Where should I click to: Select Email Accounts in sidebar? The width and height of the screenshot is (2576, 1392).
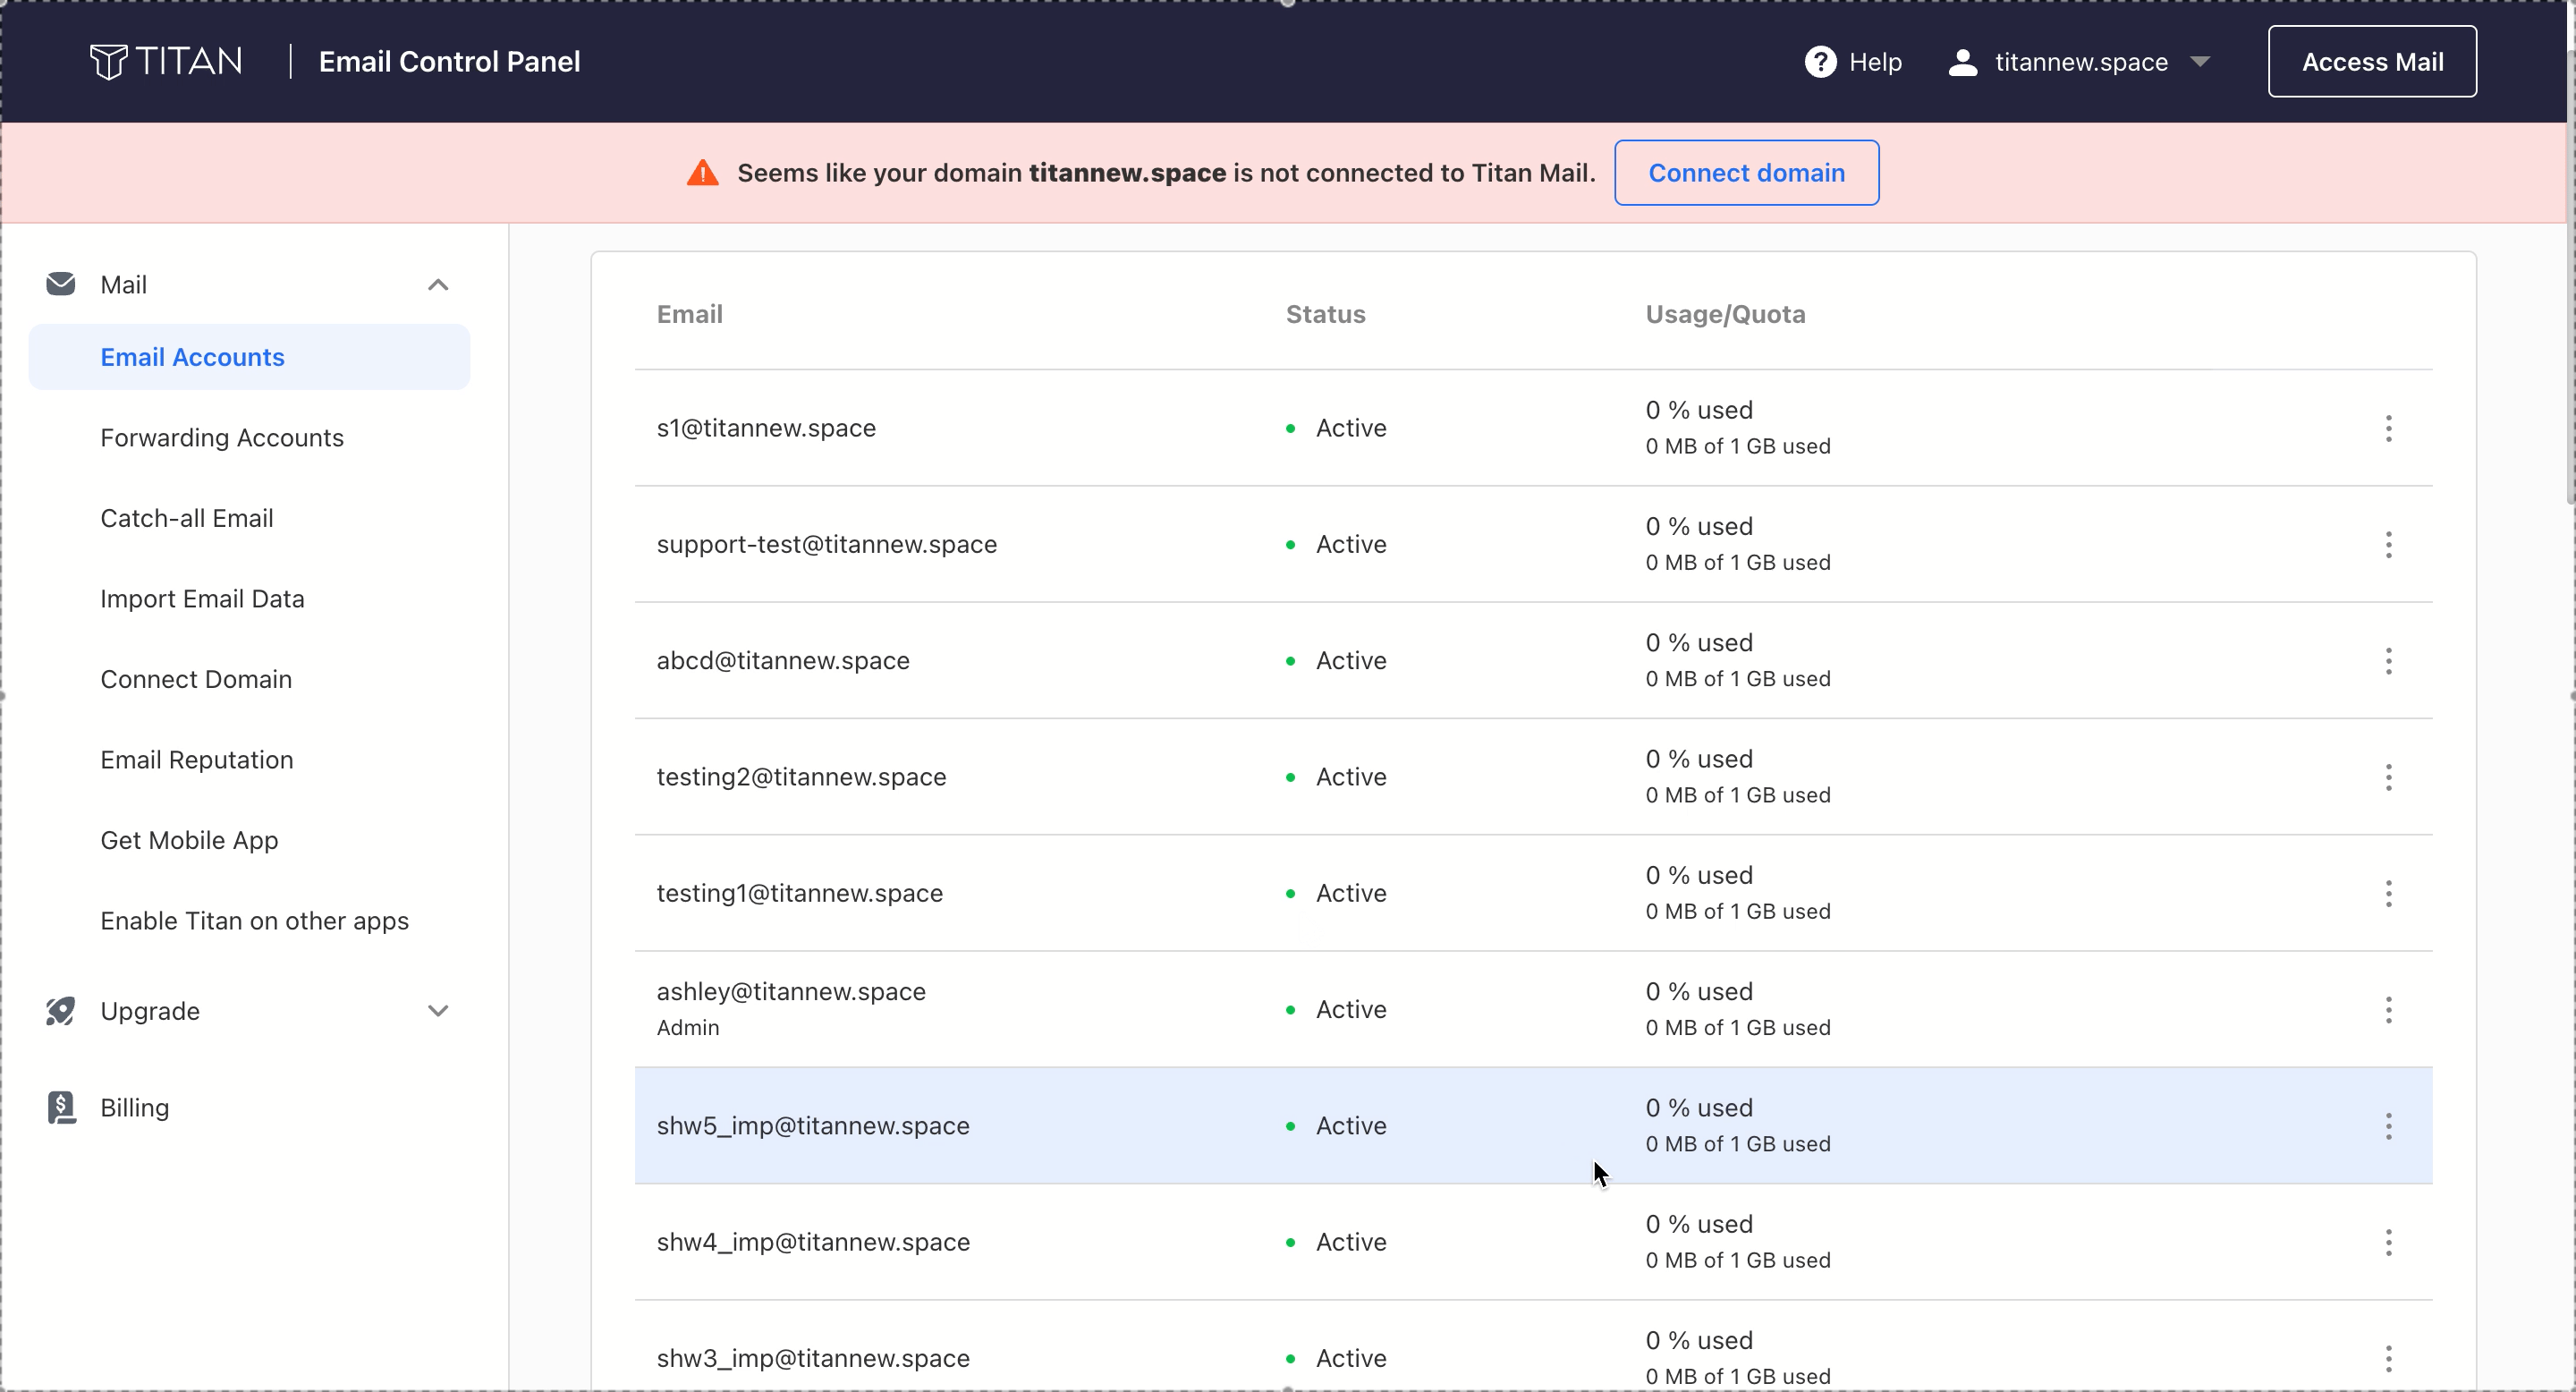coord(249,357)
